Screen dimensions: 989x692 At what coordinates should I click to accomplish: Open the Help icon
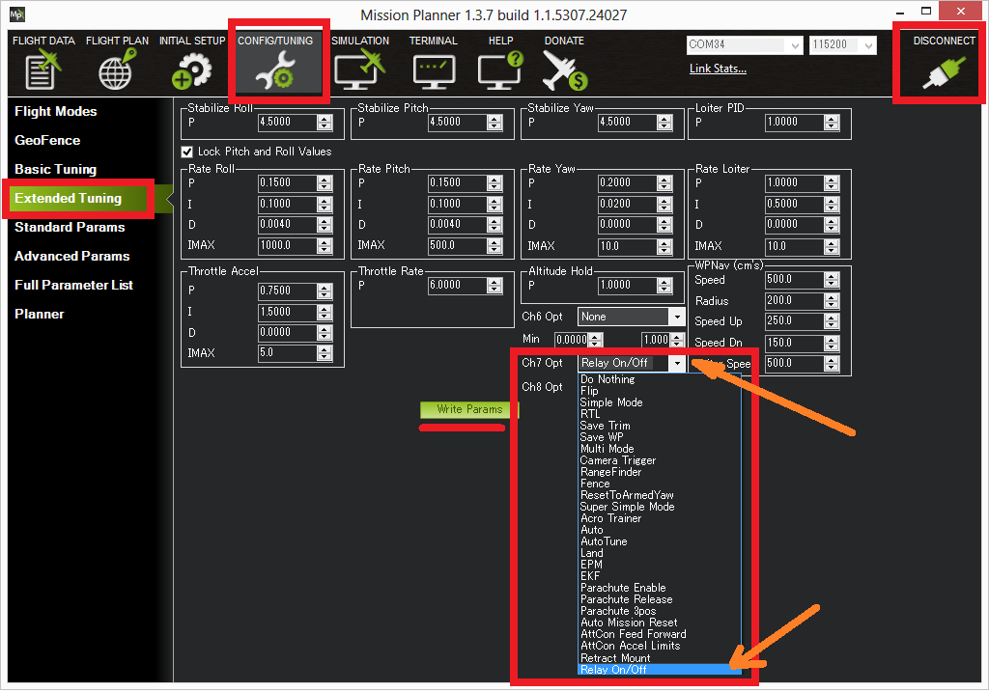[x=500, y=66]
